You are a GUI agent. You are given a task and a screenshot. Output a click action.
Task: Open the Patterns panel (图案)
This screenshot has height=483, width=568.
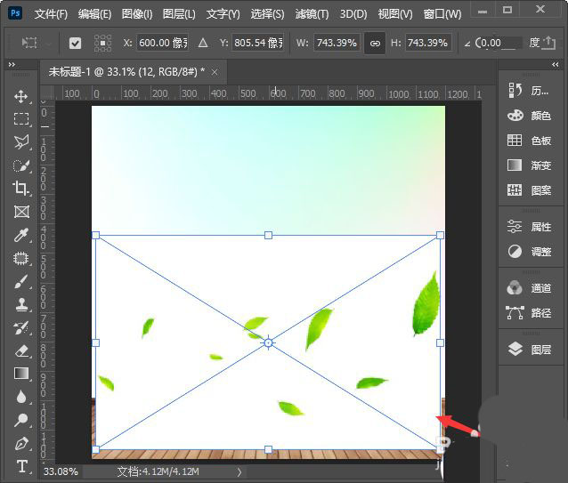[x=529, y=190]
